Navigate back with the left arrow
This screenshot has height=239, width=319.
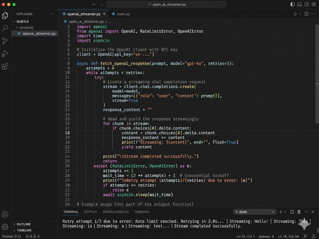point(94,4)
